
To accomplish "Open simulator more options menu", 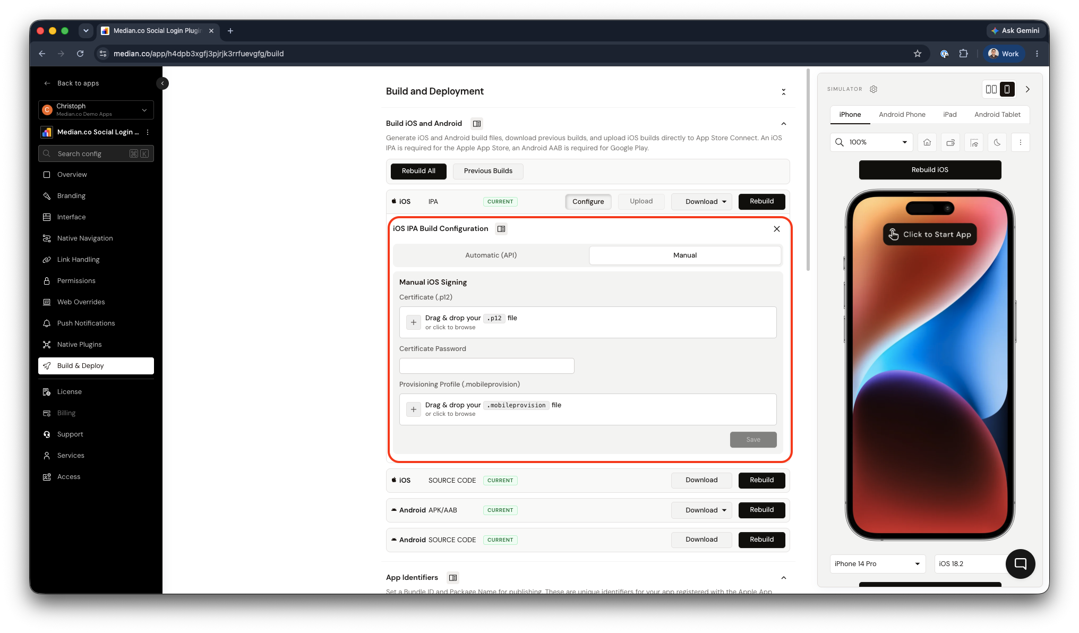I will click(x=1020, y=142).
